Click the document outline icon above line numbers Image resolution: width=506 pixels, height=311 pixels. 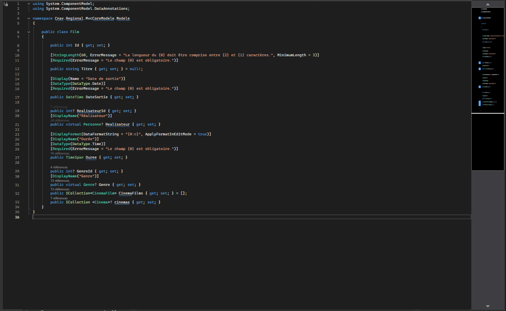pyautogui.click(x=5, y=3)
